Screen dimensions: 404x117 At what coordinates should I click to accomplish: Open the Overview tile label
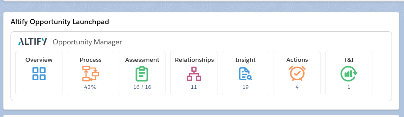point(39,60)
